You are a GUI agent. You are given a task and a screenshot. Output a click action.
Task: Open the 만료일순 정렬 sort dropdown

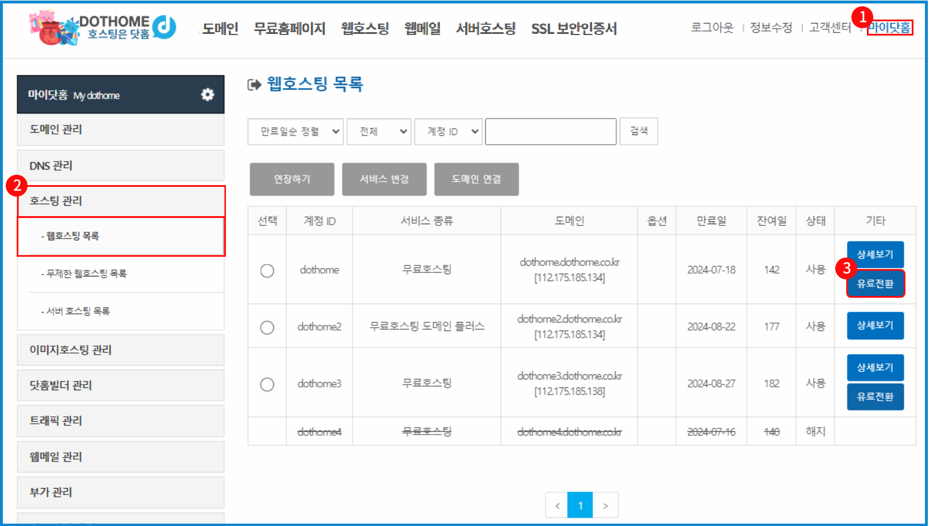click(295, 132)
